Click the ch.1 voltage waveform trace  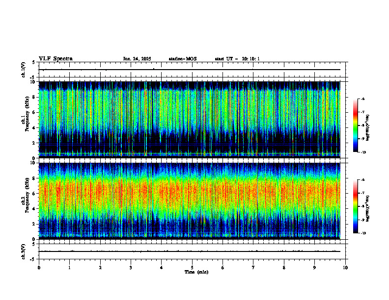click(x=189, y=70)
